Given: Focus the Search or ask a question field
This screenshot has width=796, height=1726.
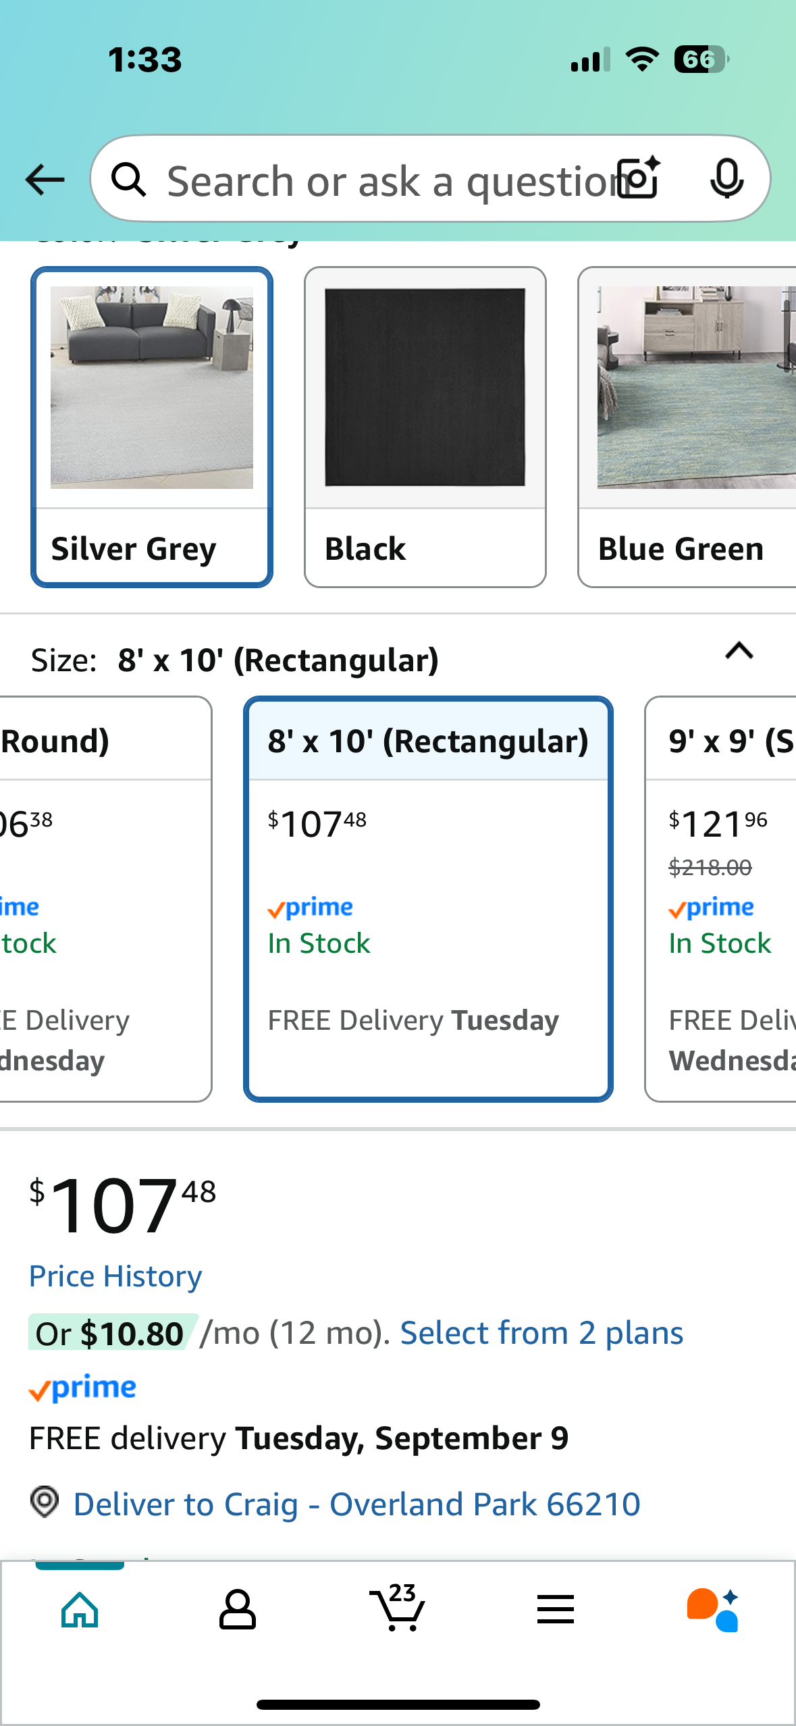Looking at the screenshot, I should [388, 180].
